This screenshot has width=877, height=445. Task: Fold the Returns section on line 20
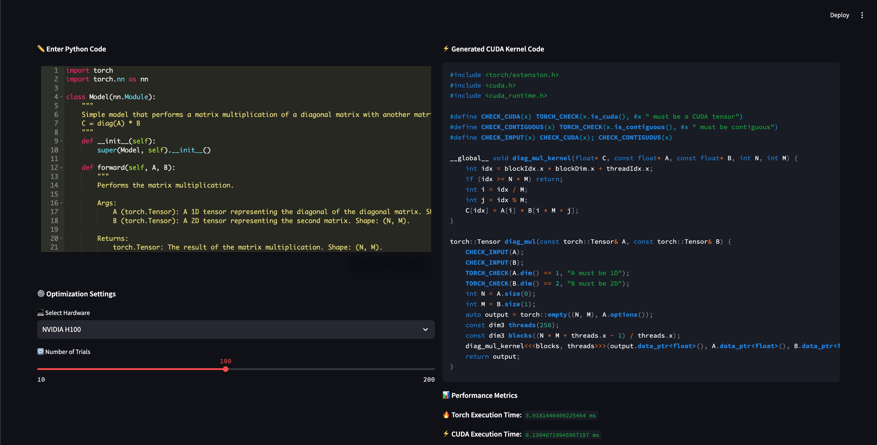click(x=62, y=238)
